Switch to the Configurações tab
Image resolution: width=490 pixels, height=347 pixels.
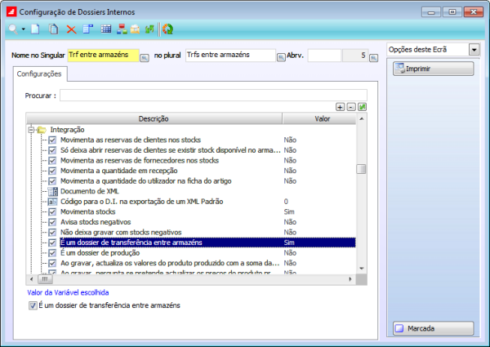pos(40,74)
